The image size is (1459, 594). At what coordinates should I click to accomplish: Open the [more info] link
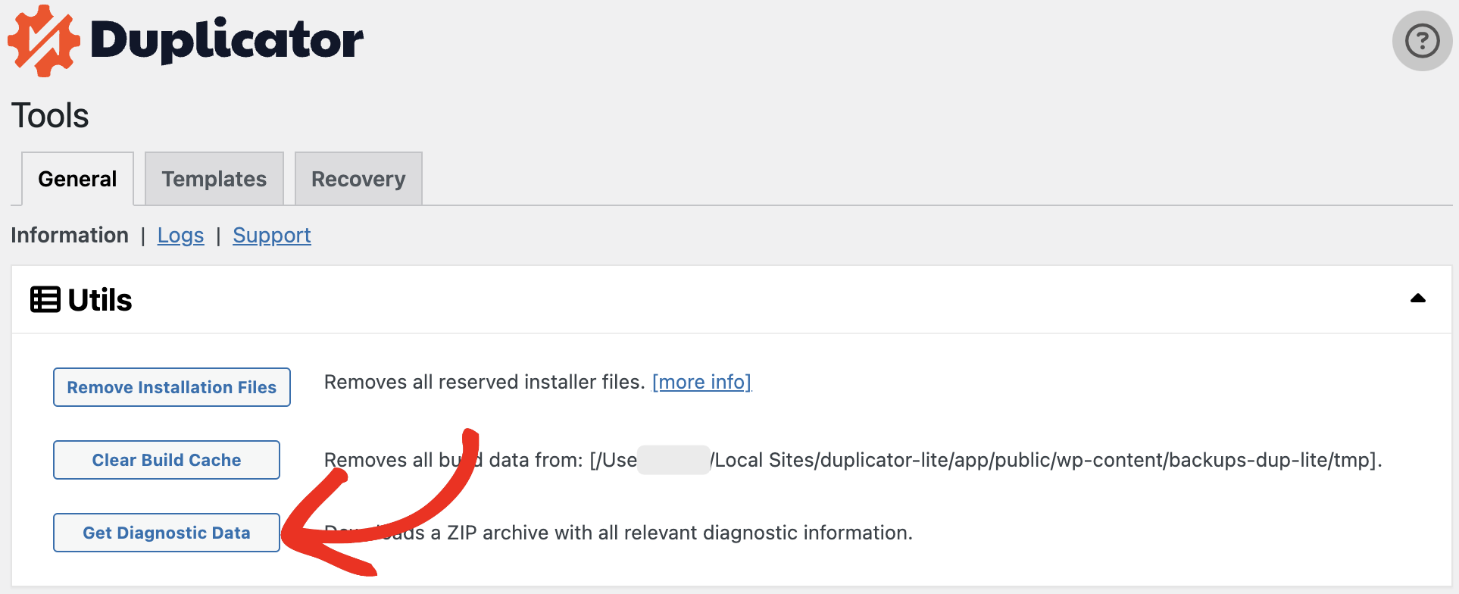701,382
